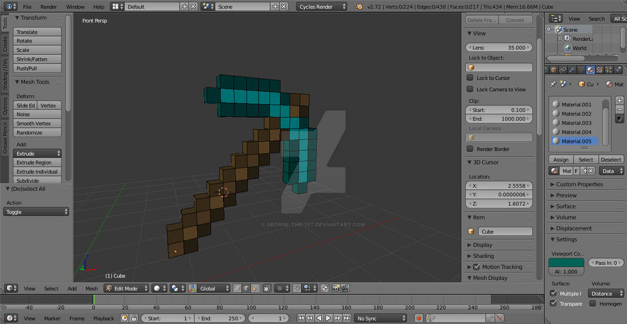Click the face select mode icon
Screen dimensions: 627x324
click(x=255, y=288)
